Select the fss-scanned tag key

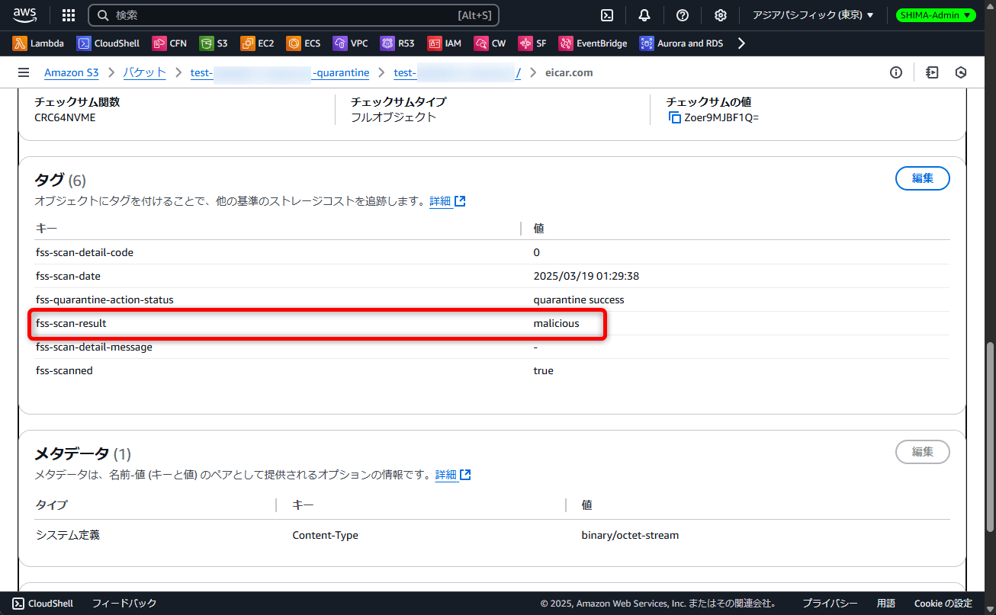point(64,370)
